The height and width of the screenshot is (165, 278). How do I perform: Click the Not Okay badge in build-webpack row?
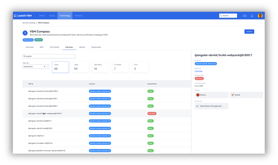click(152, 114)
